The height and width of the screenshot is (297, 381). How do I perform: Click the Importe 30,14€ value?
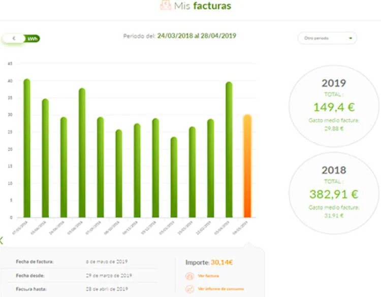click(221, 262)
